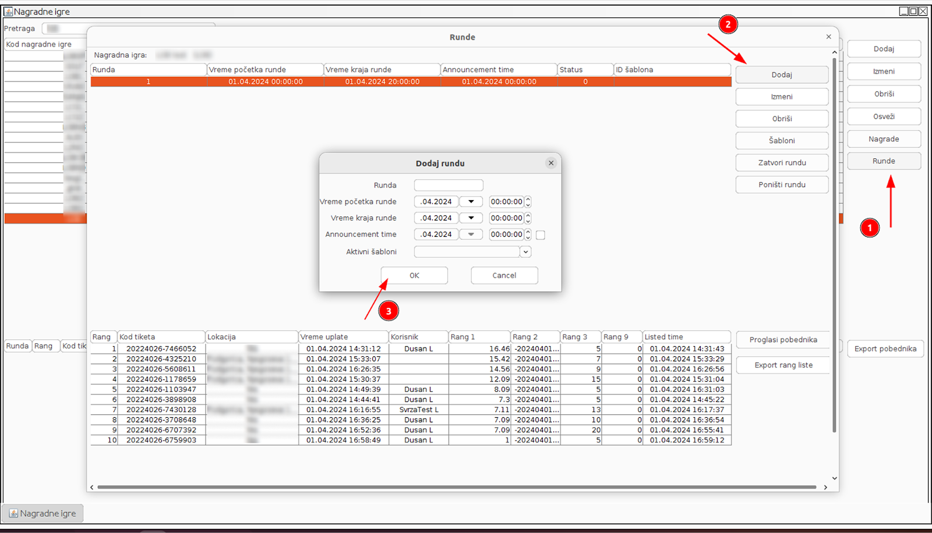Click the Vreme kraja runde time stepper
932x533 pixels.
coord(528,218)
